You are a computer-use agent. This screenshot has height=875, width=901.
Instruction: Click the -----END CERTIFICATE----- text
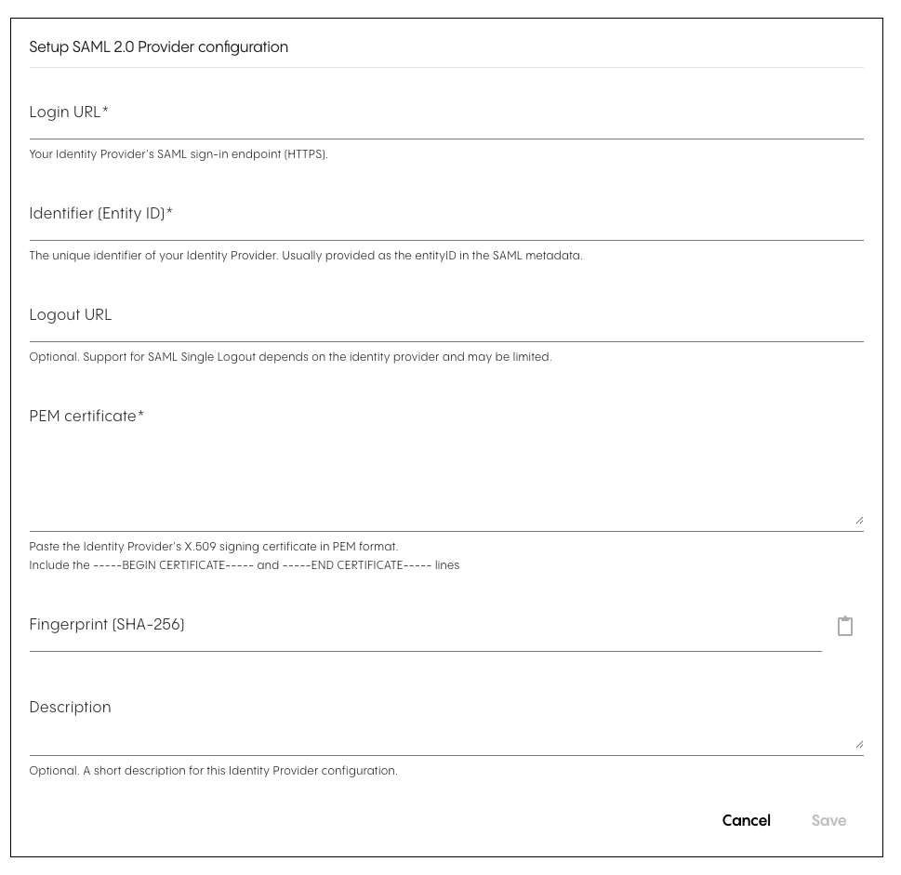point(357,565)
